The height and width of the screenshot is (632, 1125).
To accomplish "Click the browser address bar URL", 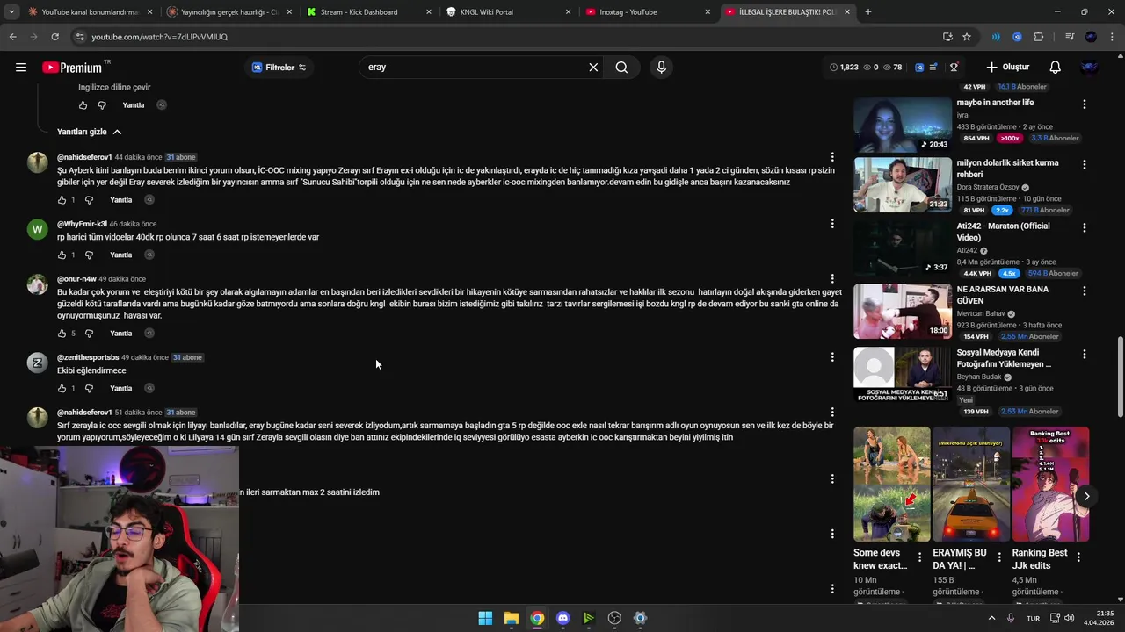I will tap(160, 37).
